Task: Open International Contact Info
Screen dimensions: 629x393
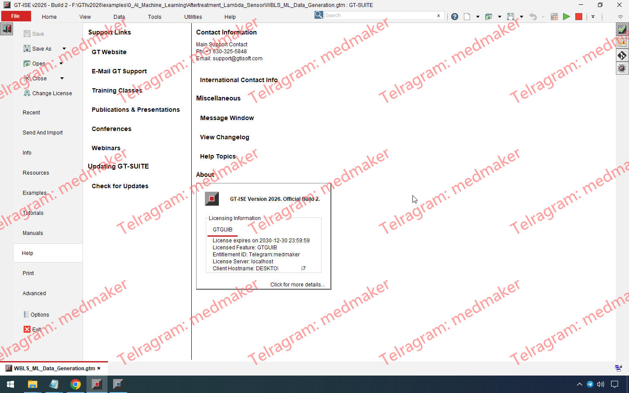Action: pyautogui.click(x=239, y=80)
